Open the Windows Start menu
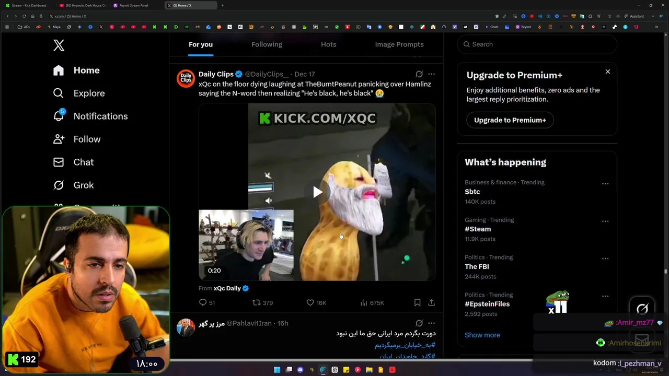669x376 pixels. click(x=277, y=370)
